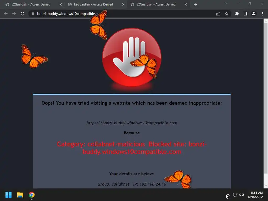This screenshot has height=201, width=268.
Task: Minimize the Chrome window
Action: click(238, 4)
